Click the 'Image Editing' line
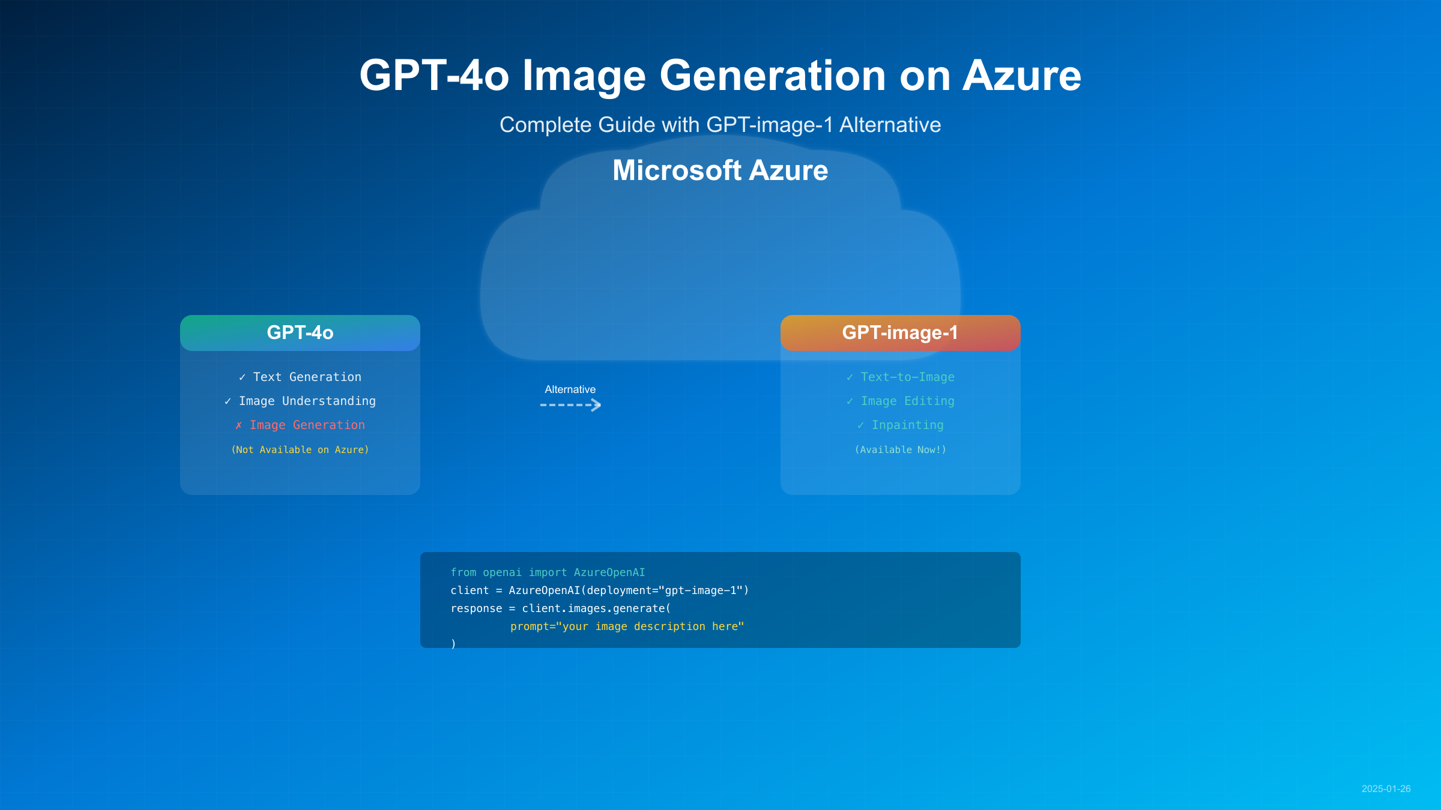 point(901,401)
